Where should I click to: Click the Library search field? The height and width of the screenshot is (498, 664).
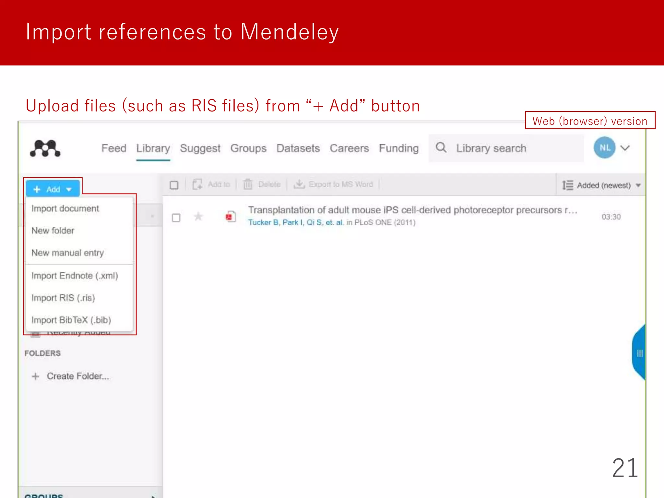(506, 148)
